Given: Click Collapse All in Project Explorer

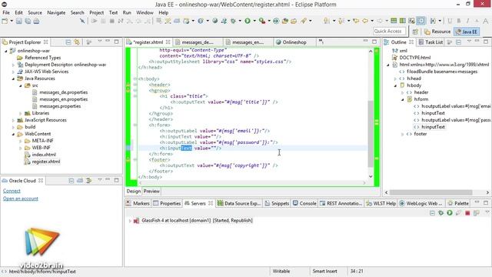Looking at the screenshot, I should click(x=68, y=42).
